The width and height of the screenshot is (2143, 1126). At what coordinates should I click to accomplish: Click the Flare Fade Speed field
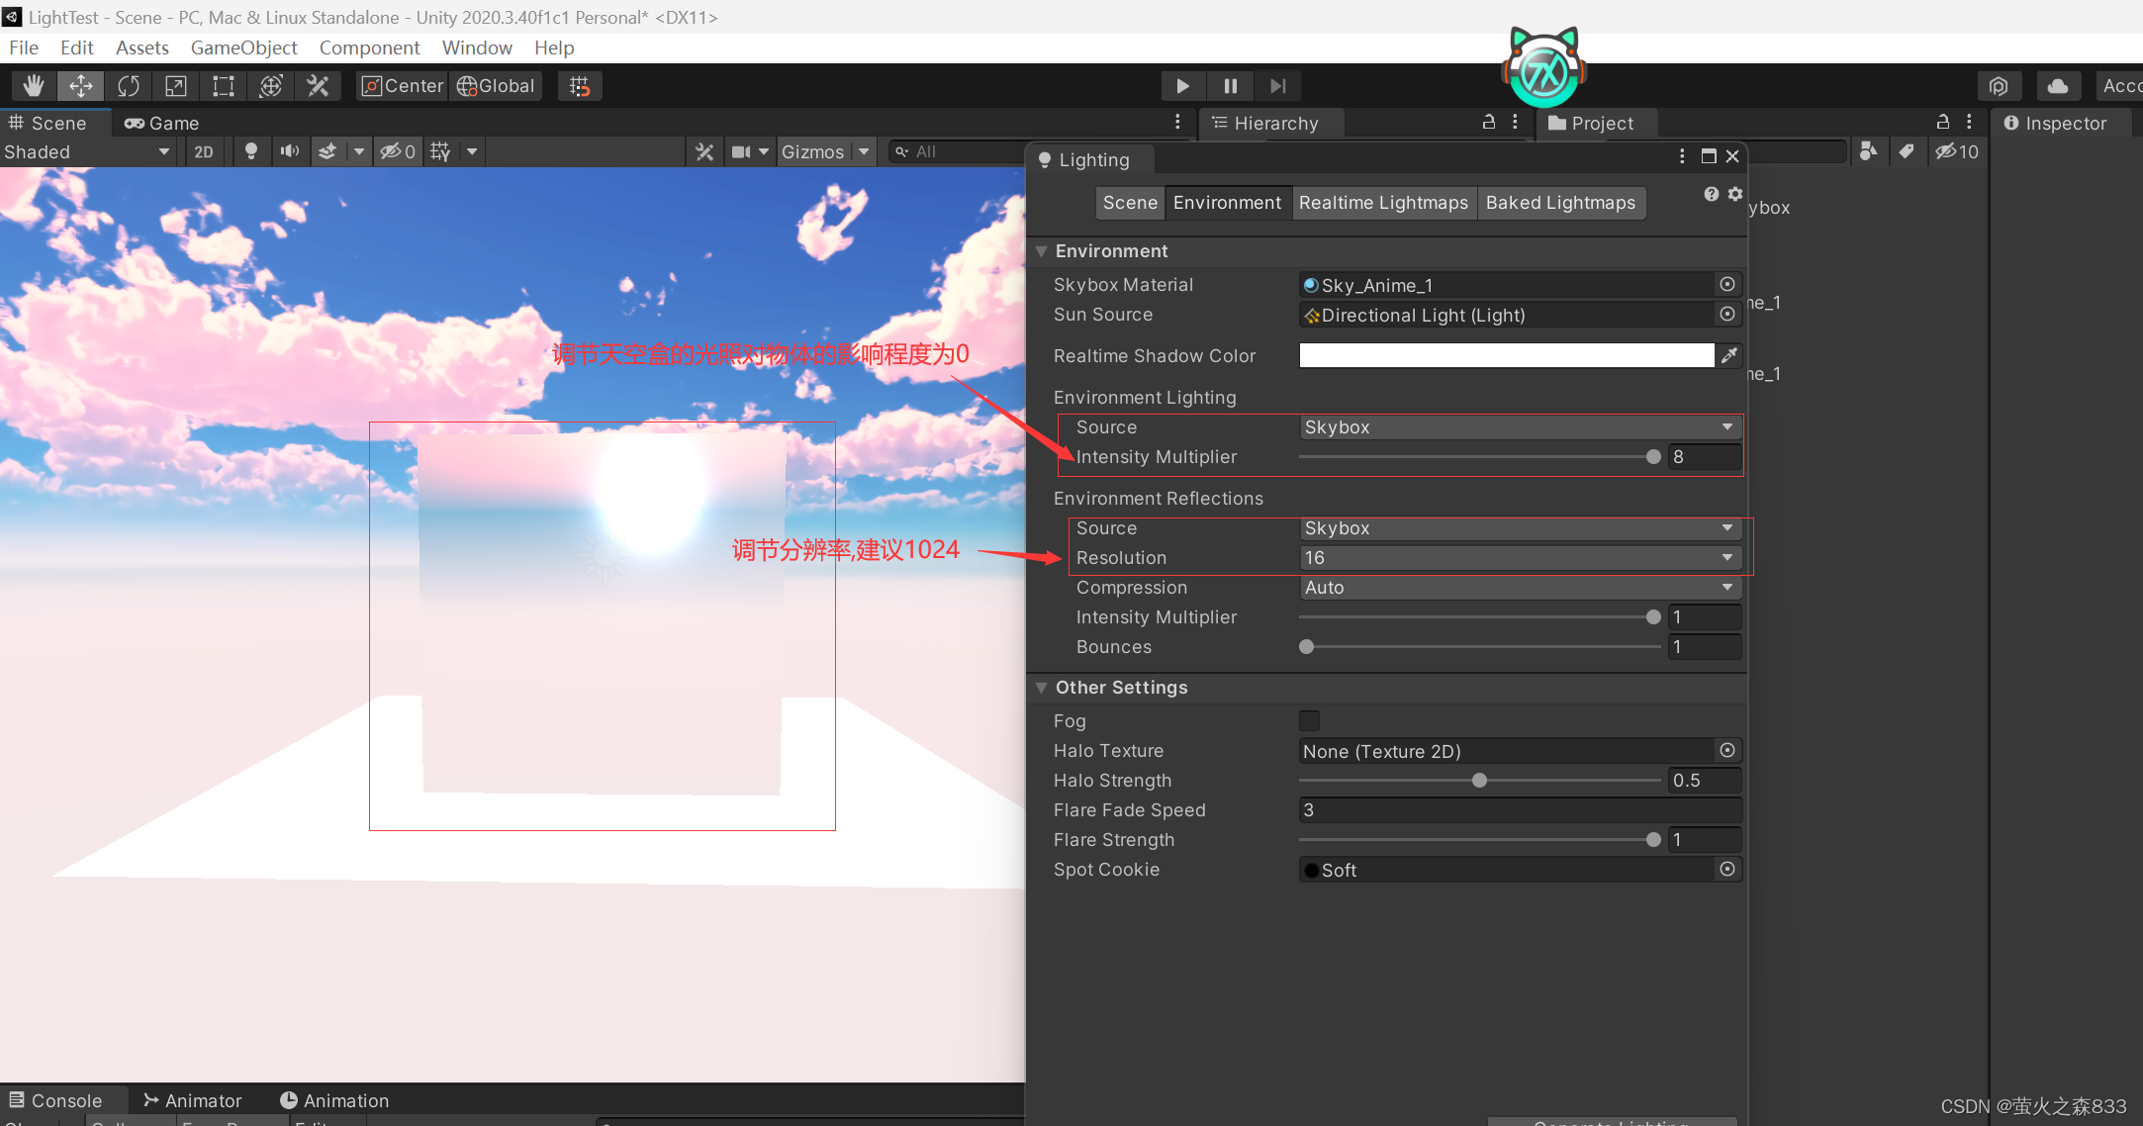tap(1519, 810)
